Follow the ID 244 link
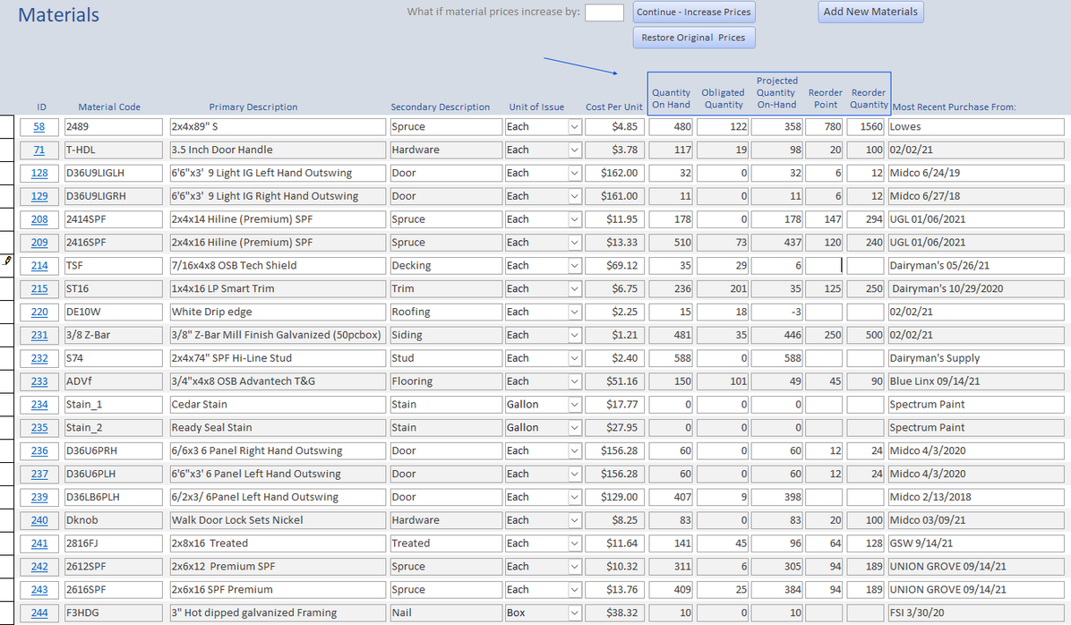Screen dimensions: 1071x625 [x=39, y=613]
